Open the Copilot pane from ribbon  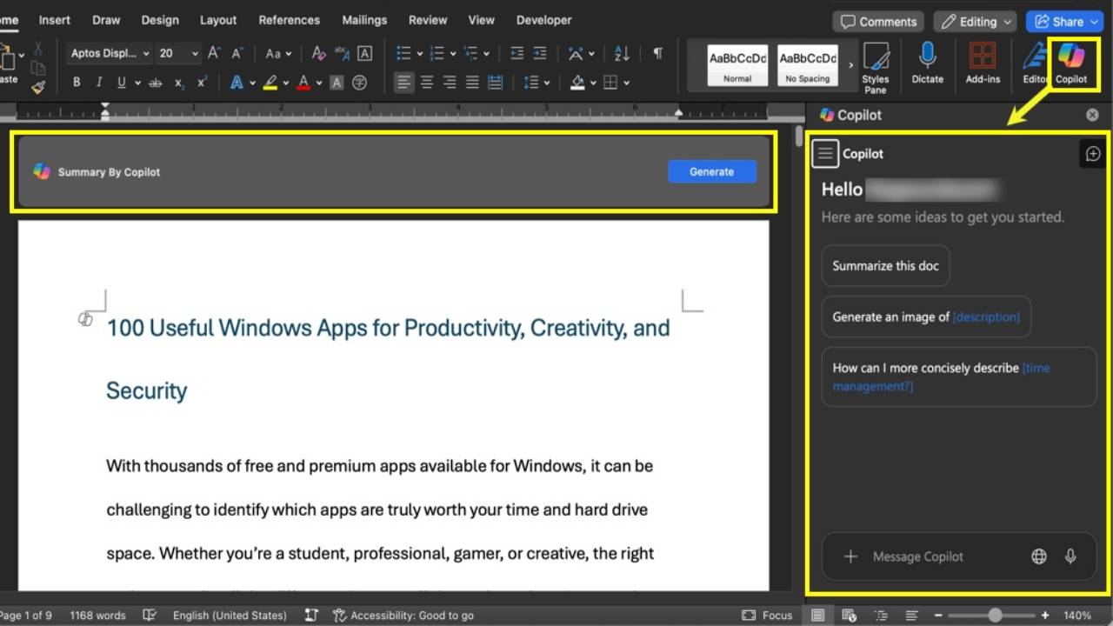(x=1071, y=63)
